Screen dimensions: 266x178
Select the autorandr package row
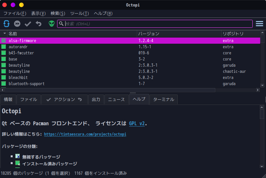click(x=130, y=47)
